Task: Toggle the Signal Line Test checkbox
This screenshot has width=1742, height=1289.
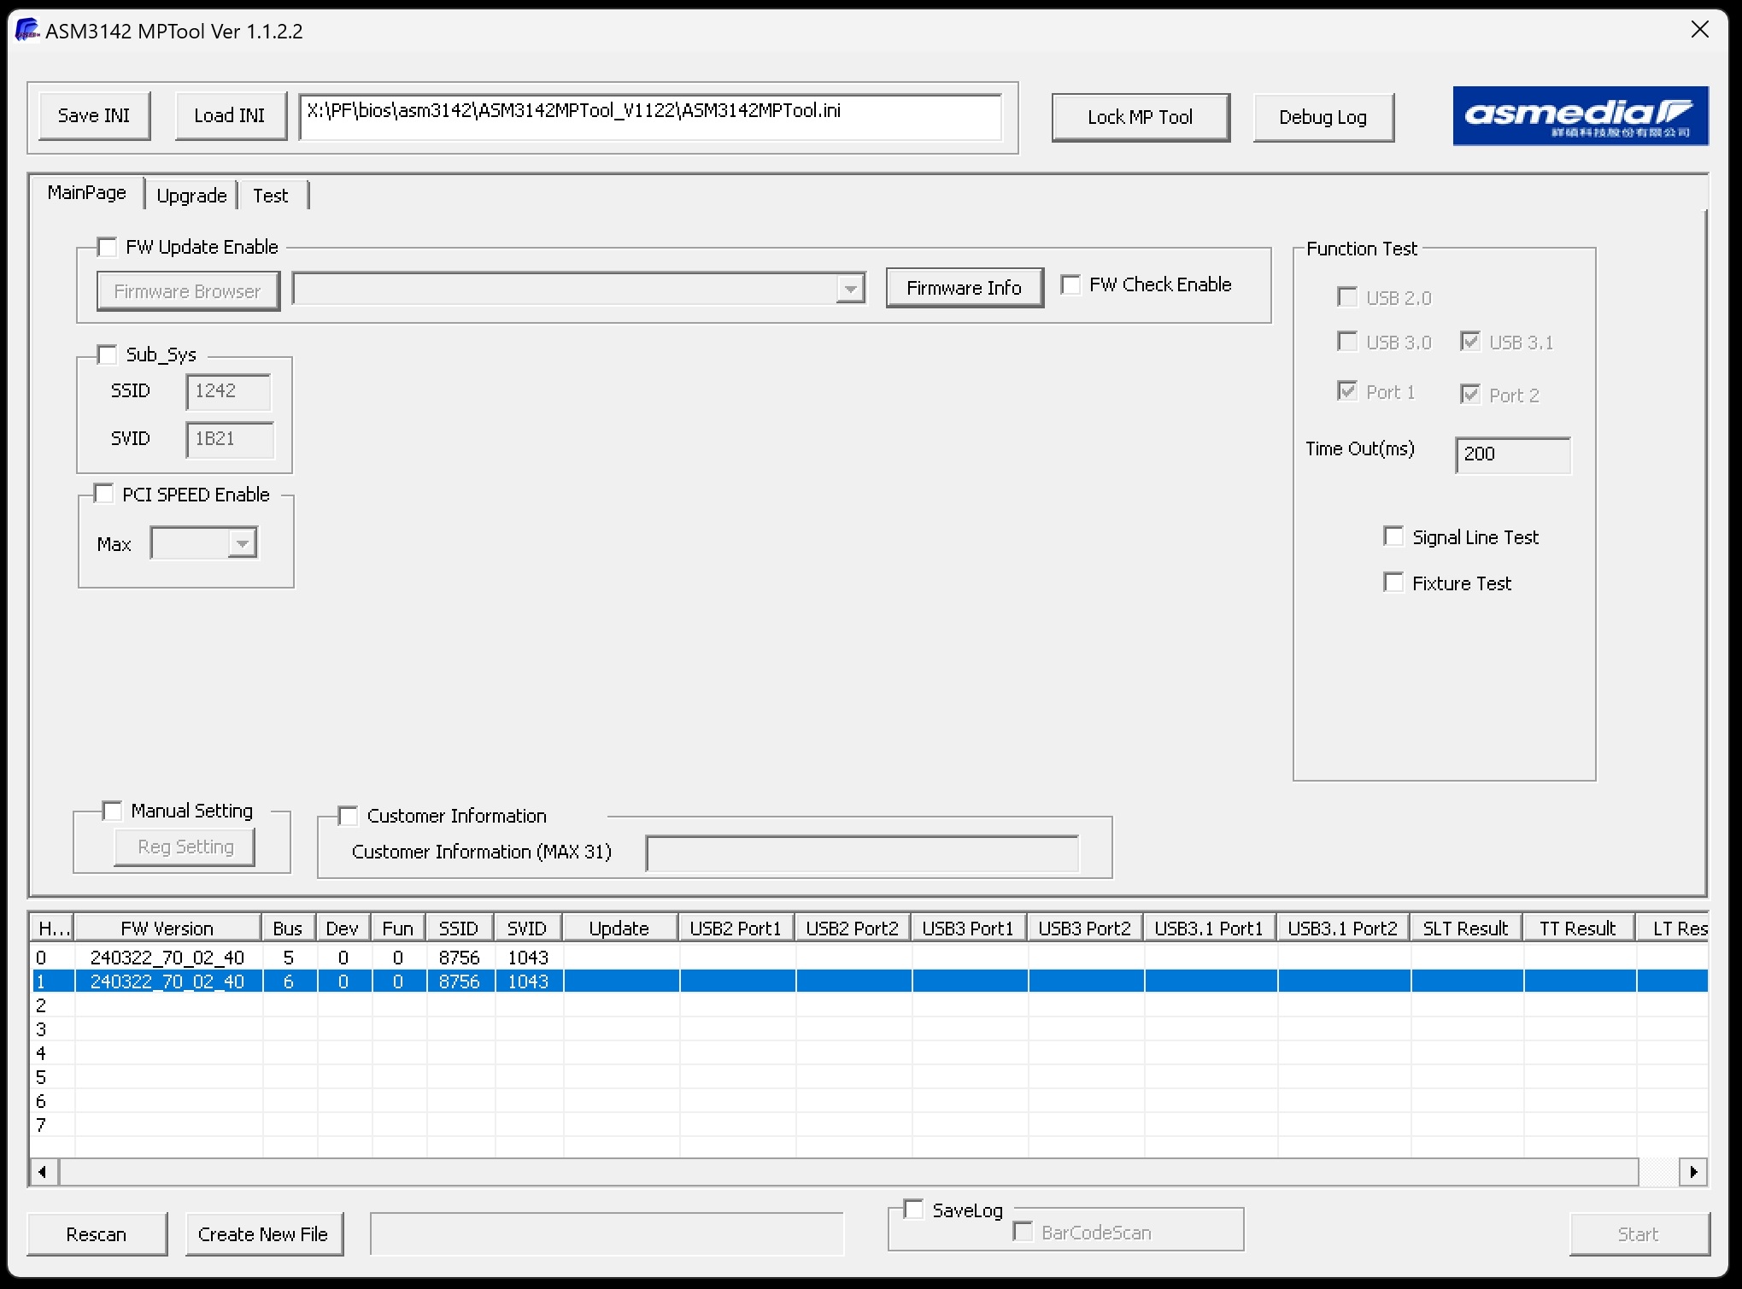Action: [x=1393, y=536]
